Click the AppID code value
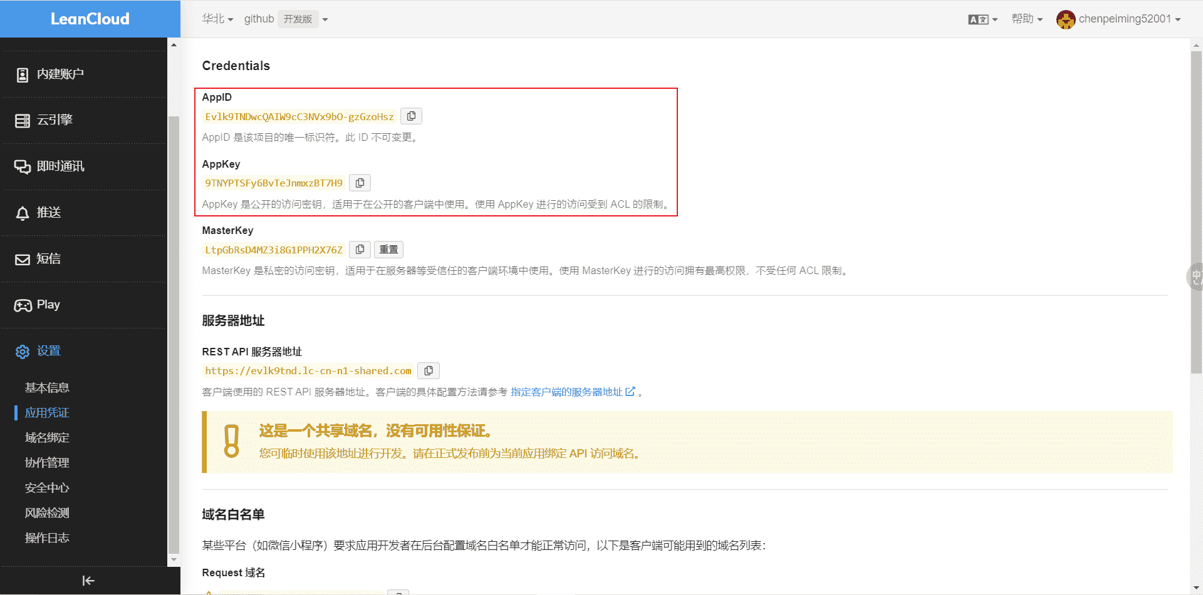 point(299,117)
